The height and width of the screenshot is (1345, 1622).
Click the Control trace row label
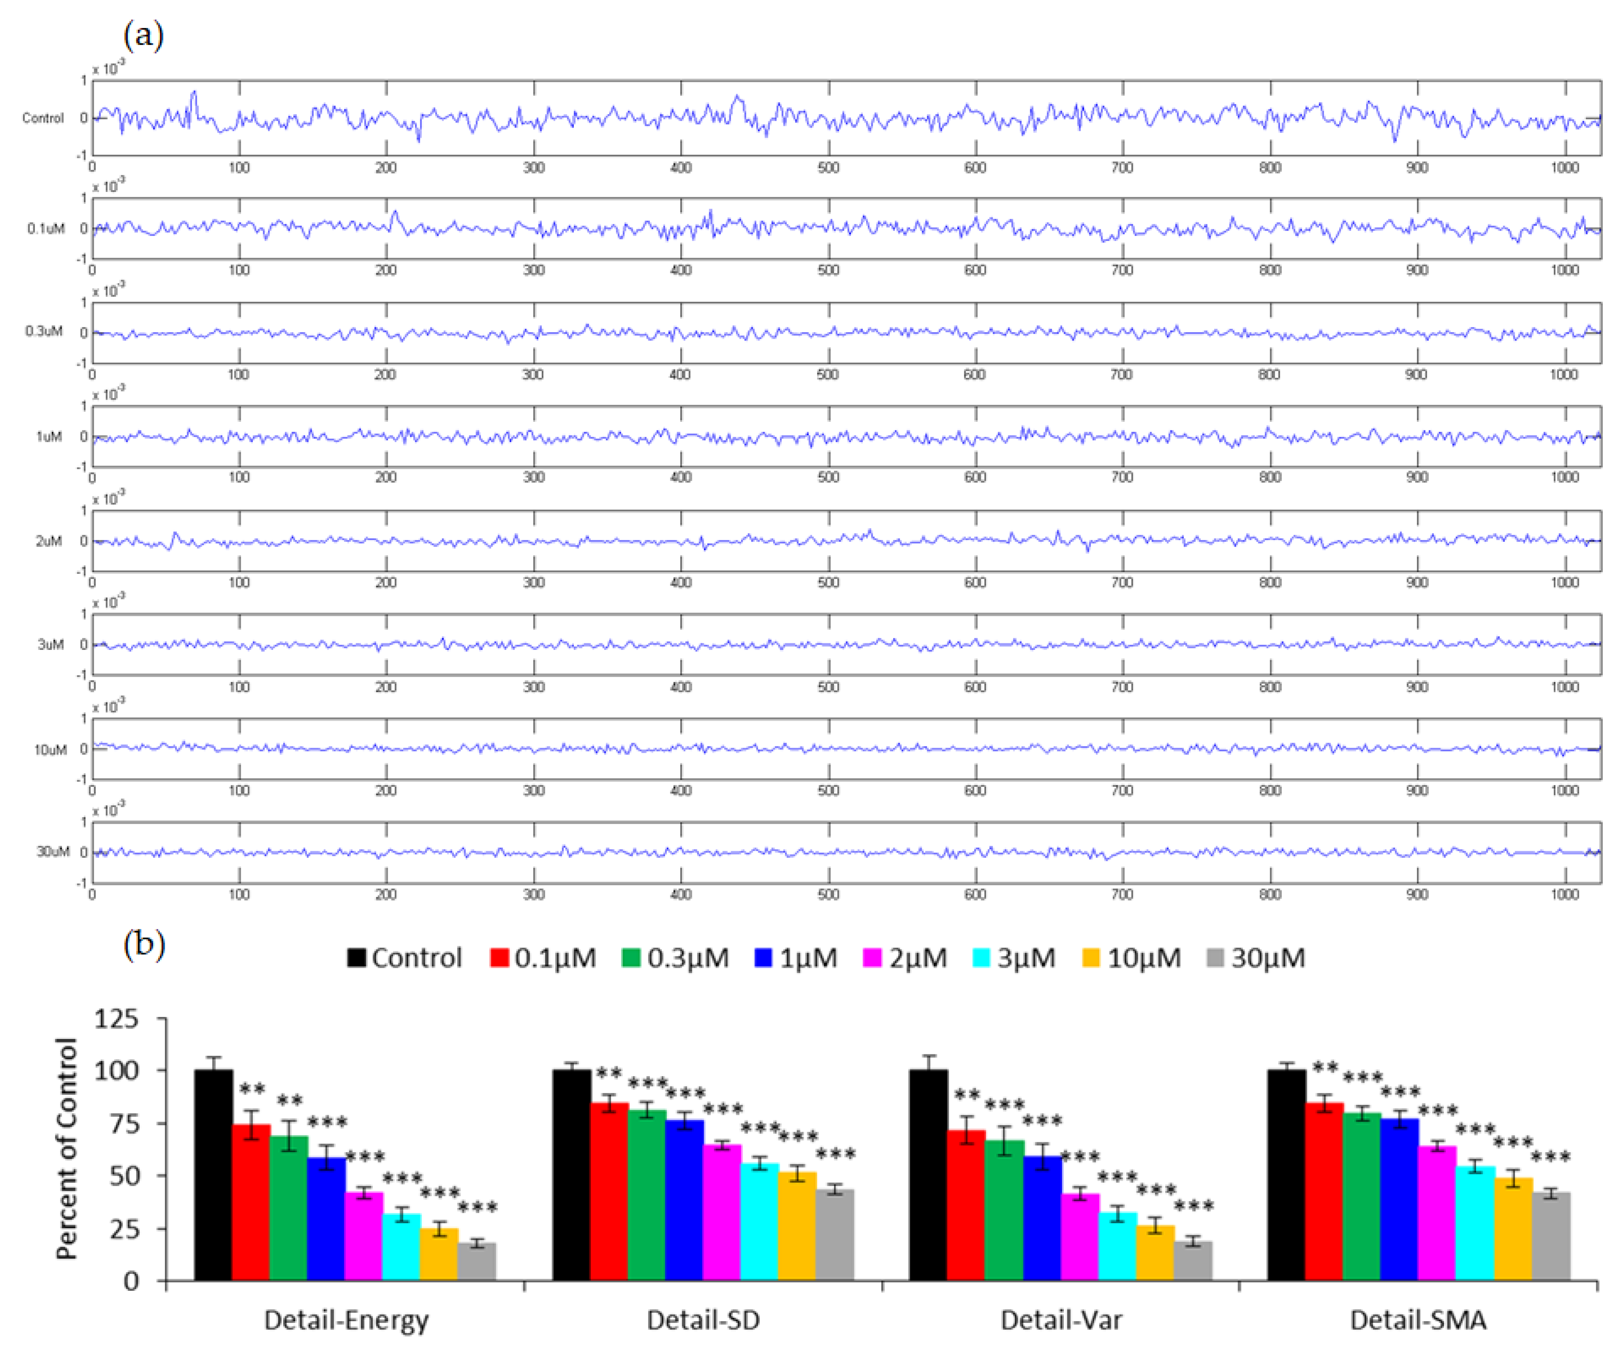(42, 118)
